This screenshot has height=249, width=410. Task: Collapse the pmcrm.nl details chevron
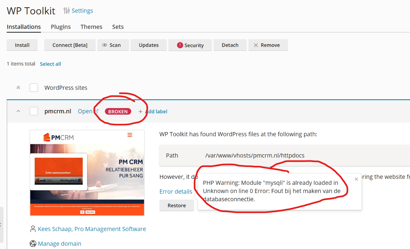[18, 111]
